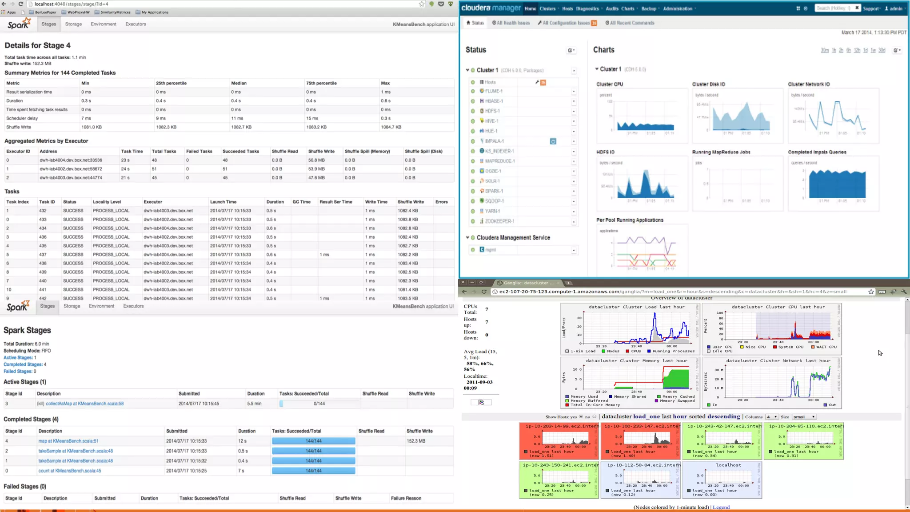Open the Diagnostics menu in Cloudera Manager
This screenshot has width=910, height=512.
pyautogui.click(x=587, y=8)
